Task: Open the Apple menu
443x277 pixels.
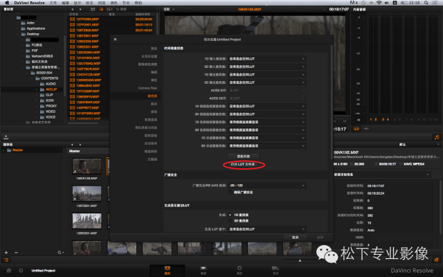Action: tap(7, 3)
